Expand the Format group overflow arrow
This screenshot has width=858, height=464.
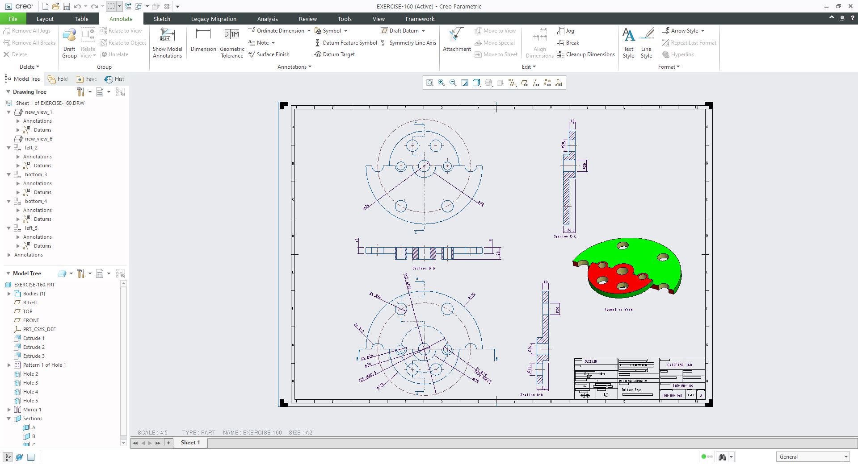[x=678, y=67]
